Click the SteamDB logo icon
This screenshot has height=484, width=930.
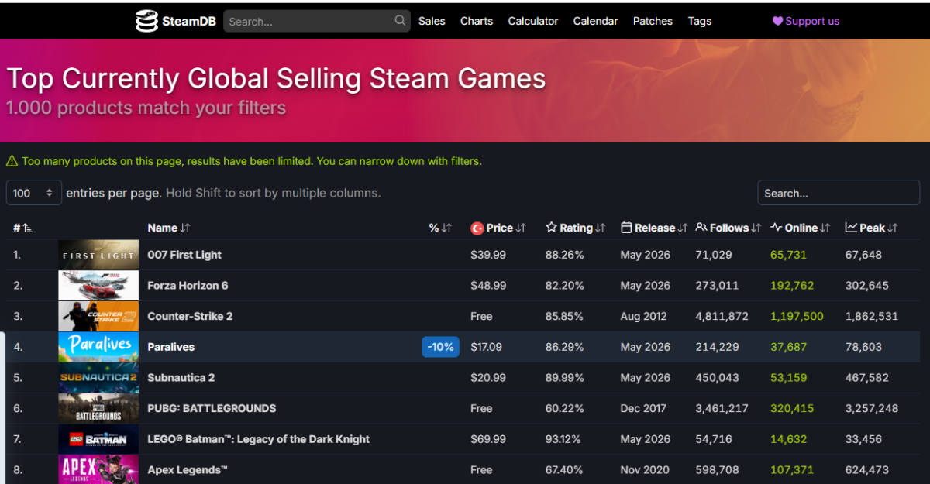(146, 21)
